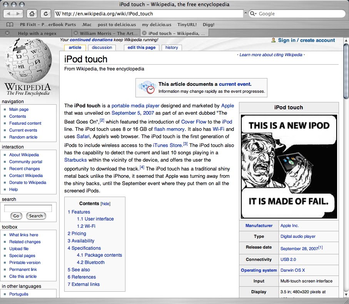
Task: Click the current event clock icon
Action: pos(147,88)
